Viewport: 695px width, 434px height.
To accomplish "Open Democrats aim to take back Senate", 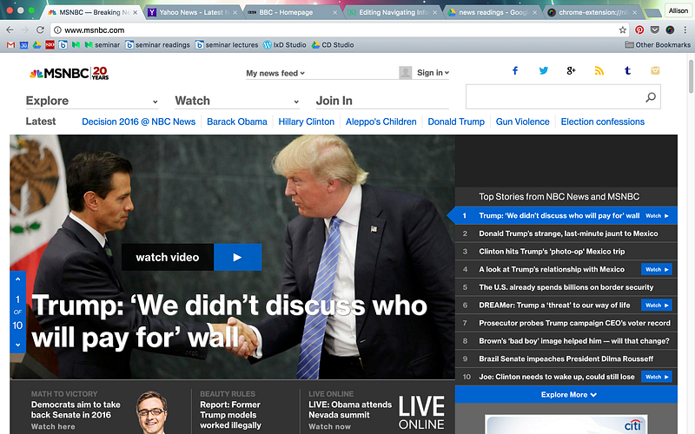I will point(76,410).
